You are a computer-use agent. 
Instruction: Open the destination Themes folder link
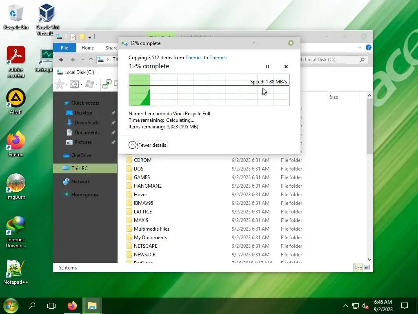[x=218, y=58]
